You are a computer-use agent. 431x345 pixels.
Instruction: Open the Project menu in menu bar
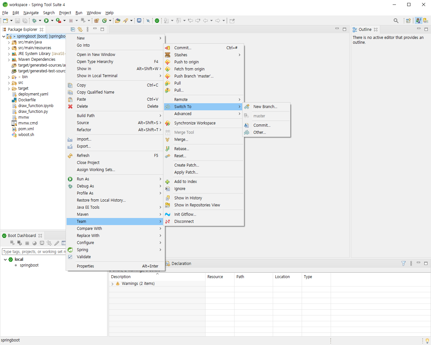(x=65, y=13)
